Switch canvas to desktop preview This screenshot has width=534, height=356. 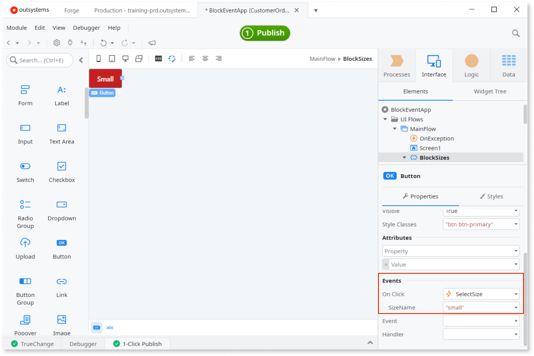coord(125,59)
